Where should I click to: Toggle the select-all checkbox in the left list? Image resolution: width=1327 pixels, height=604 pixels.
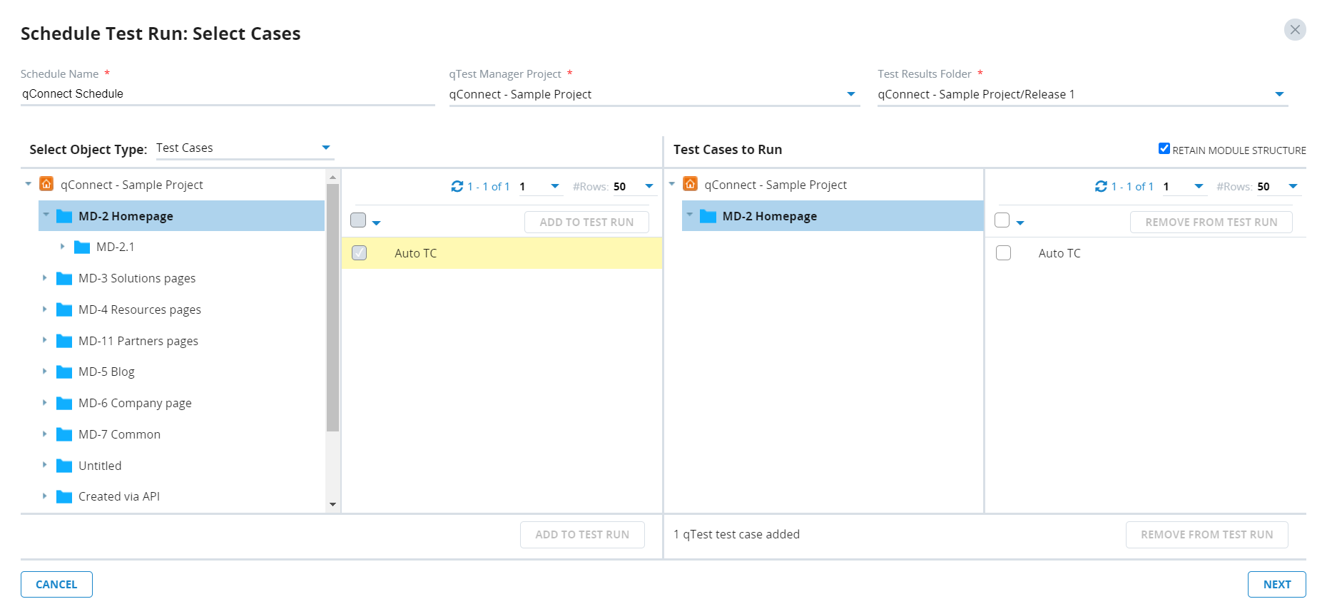coord(358,220)
